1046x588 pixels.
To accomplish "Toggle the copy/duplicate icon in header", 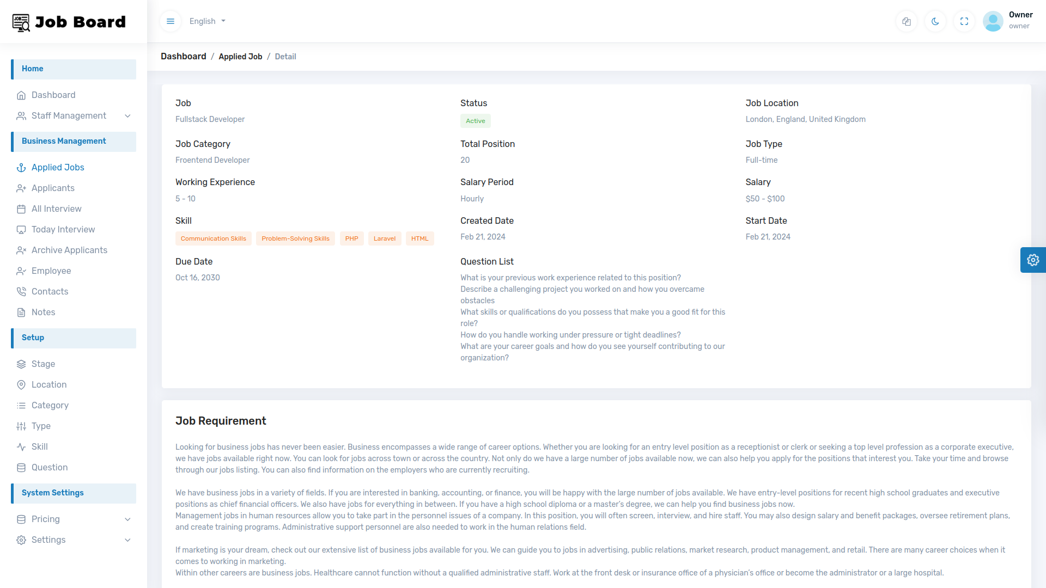I will tap(906, 21).
